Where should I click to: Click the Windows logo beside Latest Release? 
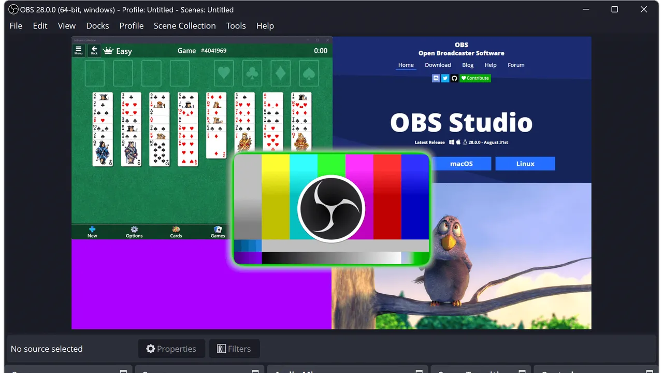(x=452, y=142)
